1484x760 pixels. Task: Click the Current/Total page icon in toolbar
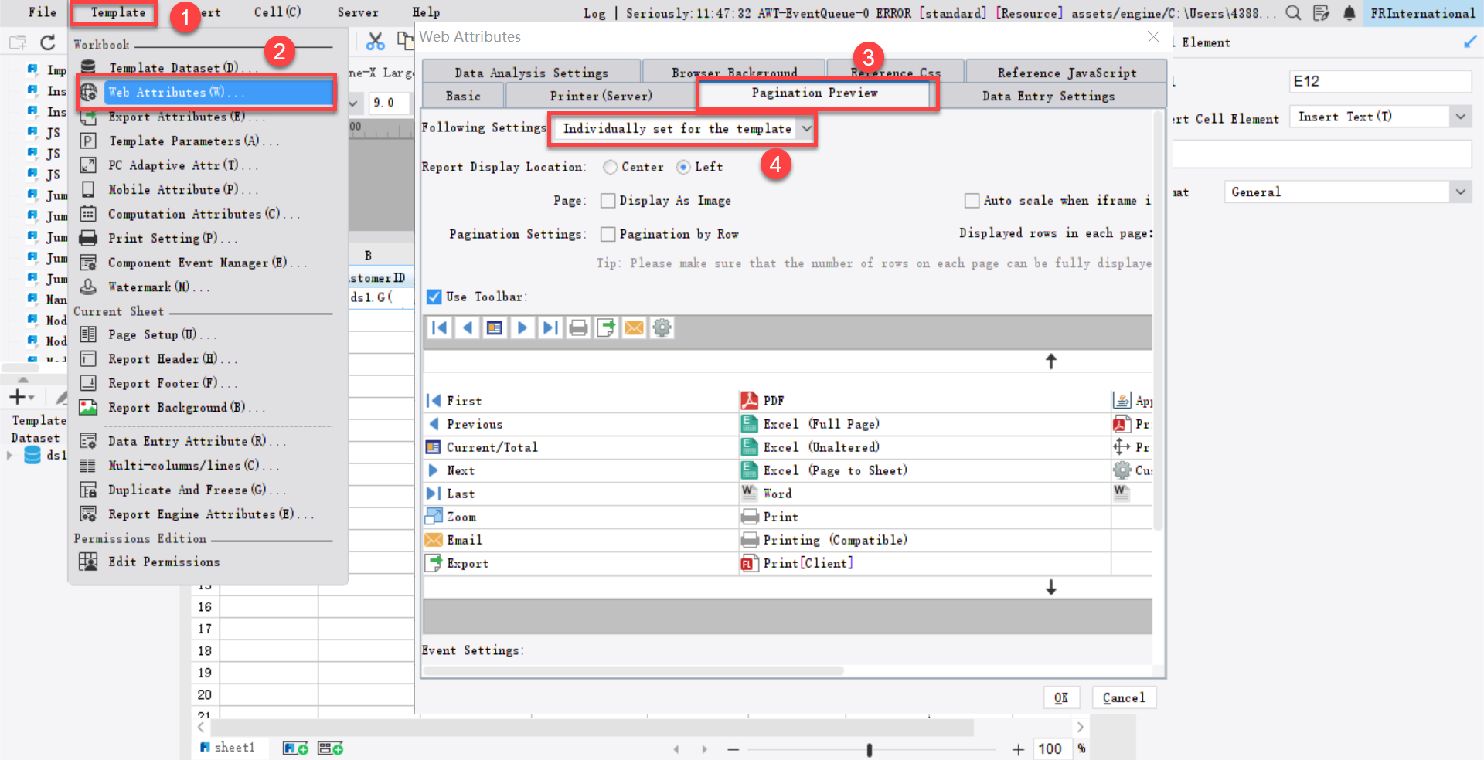(x=495, y=327)
